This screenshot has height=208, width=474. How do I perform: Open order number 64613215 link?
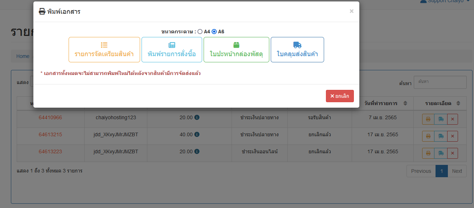pos(50,134)
